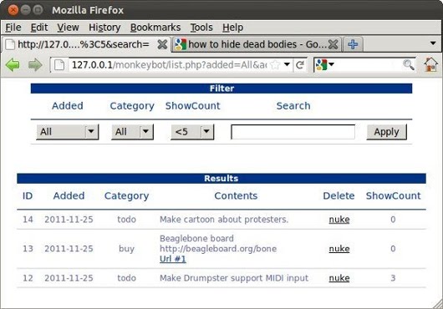Open the History menu
This screenshot has width=443, height=309.
104,28
